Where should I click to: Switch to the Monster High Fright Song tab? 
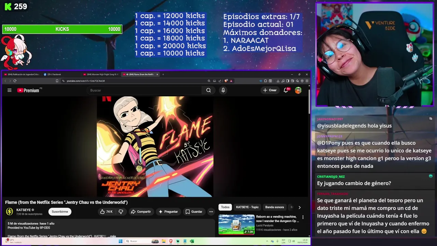click(101, 74)
